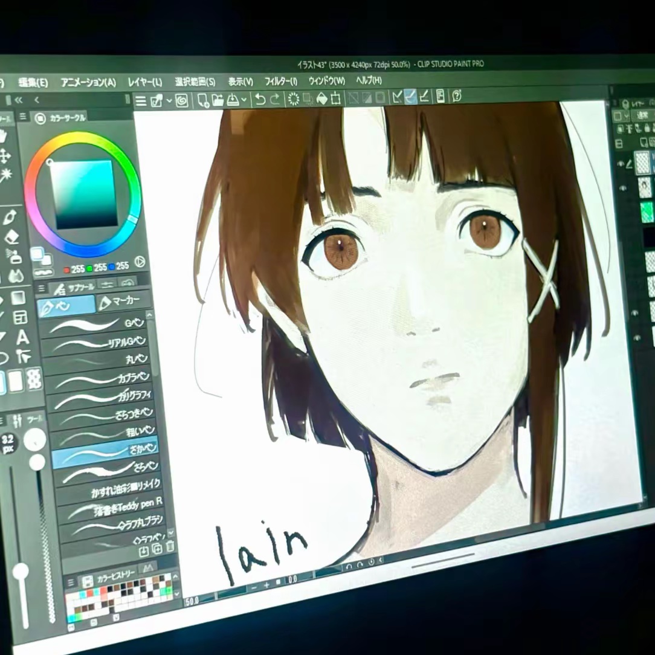This screenshot has height=655, width=655.
Task: Toggle snap to special ruler
Action: point(411,97)
